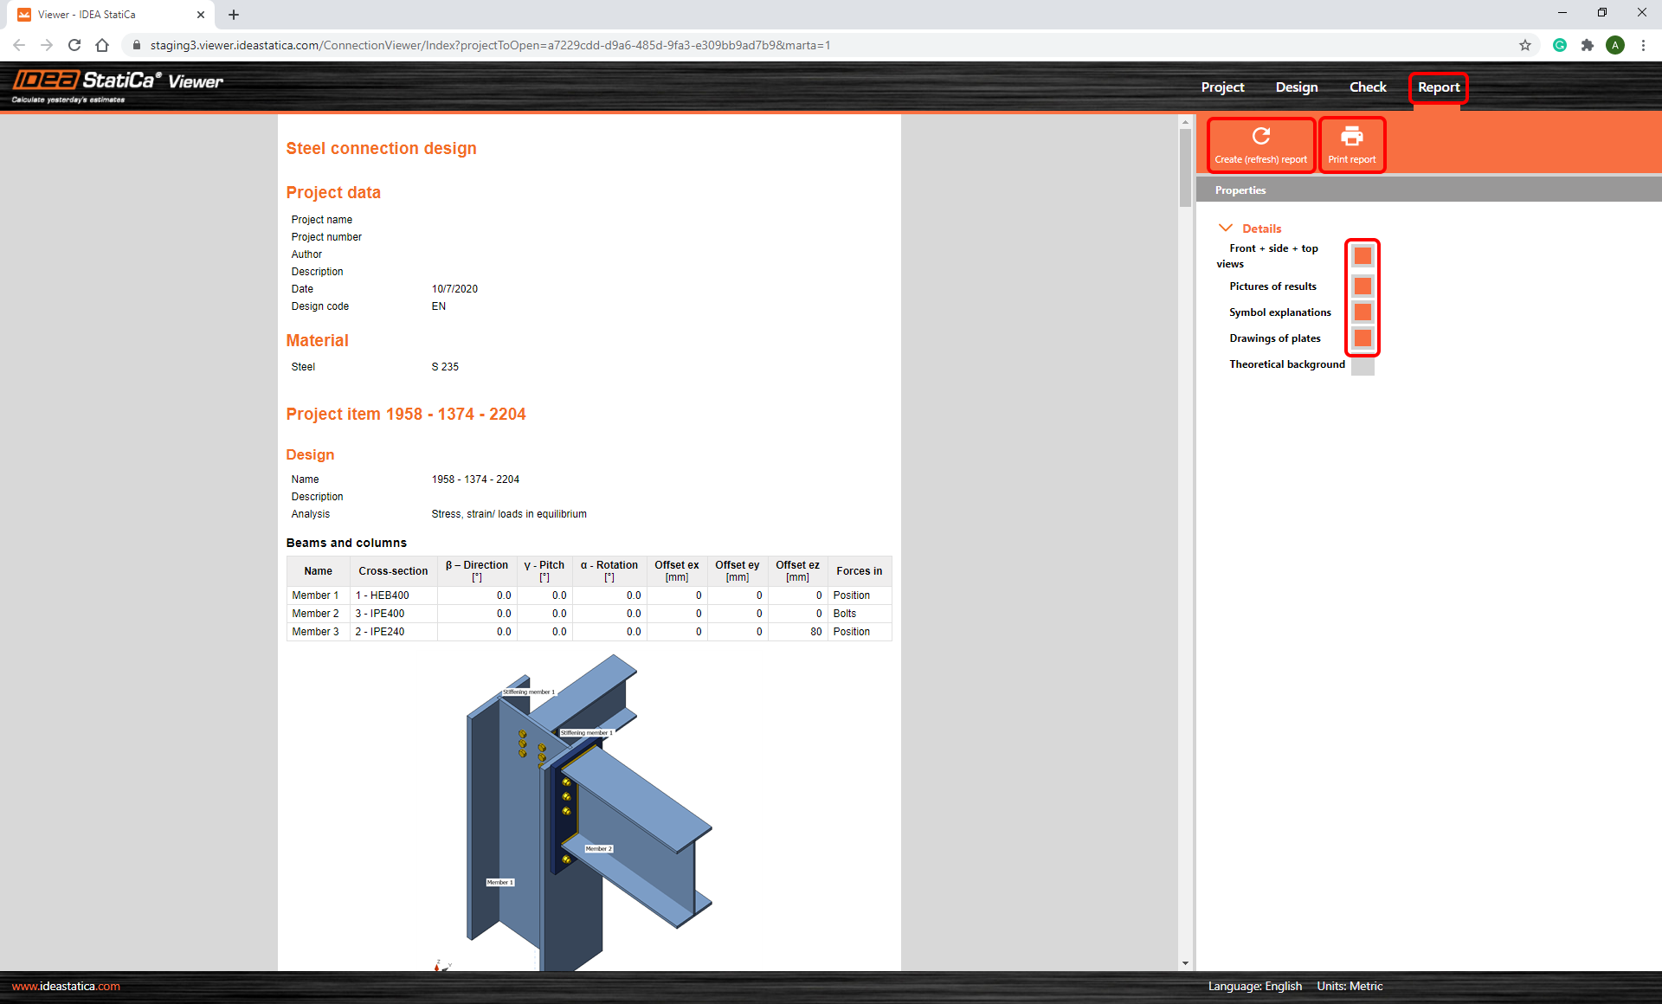Open the Language: English selector

[1254, 986]
